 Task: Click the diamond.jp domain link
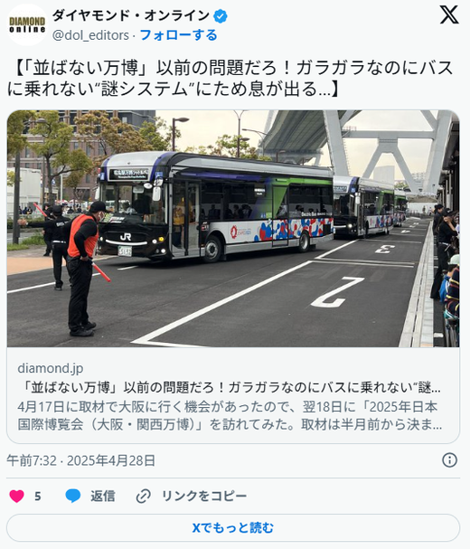(x=51, y=368)
